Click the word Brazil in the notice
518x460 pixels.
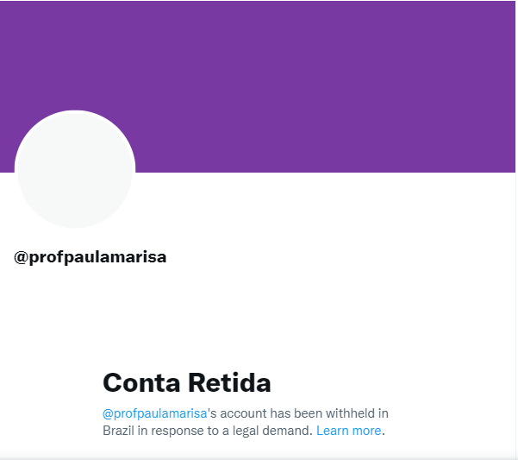click(x=122, y=430)
